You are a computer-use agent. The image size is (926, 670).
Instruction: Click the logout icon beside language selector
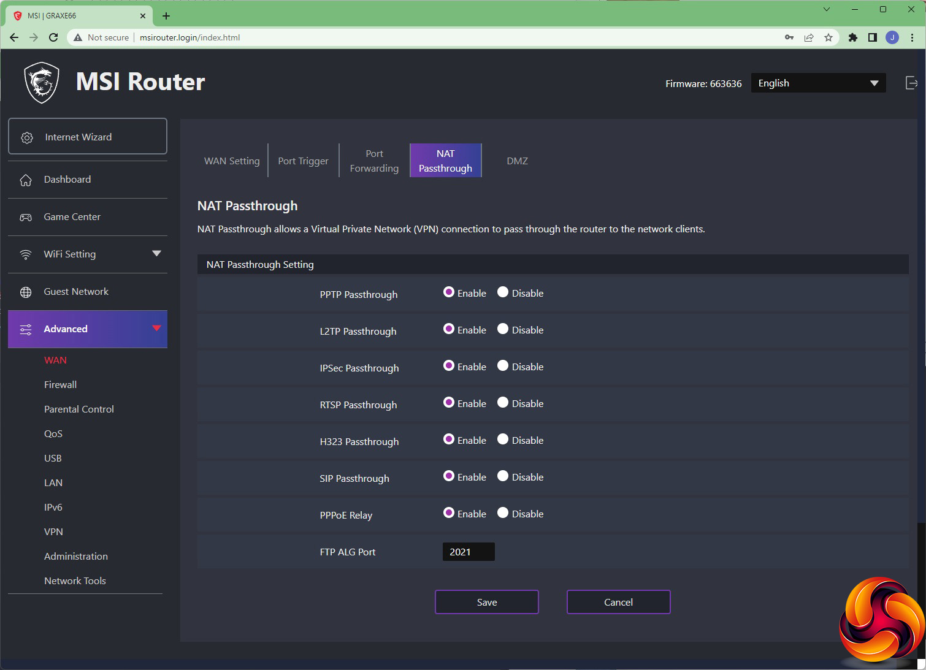tap(911, 83)
